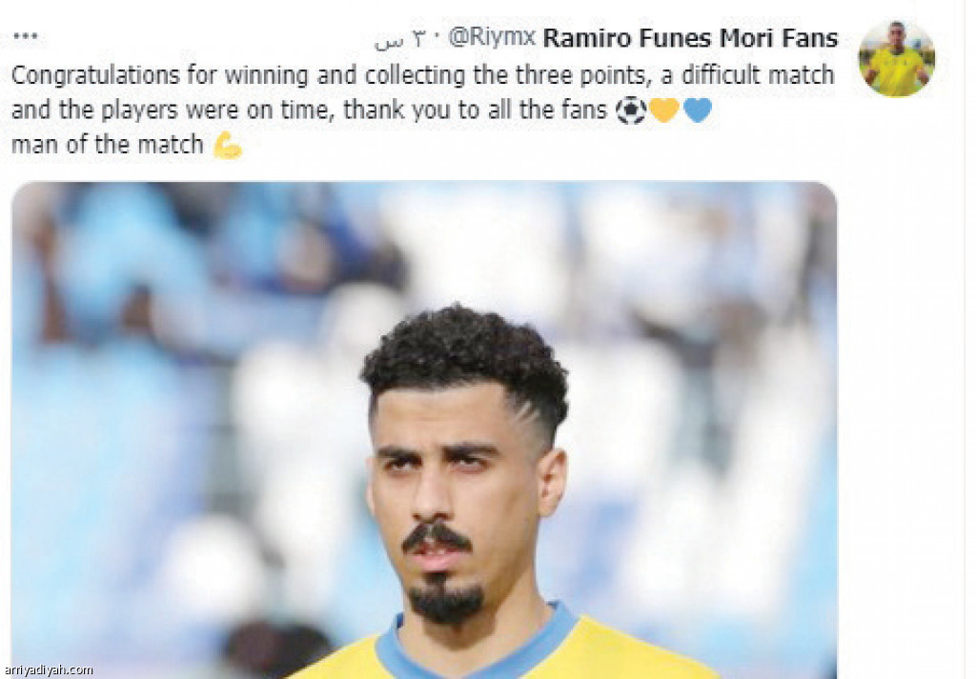Open the Ramiro Funes Mori Fans profile name
This screenshot has height=679, width=976.
click(690, 38)
